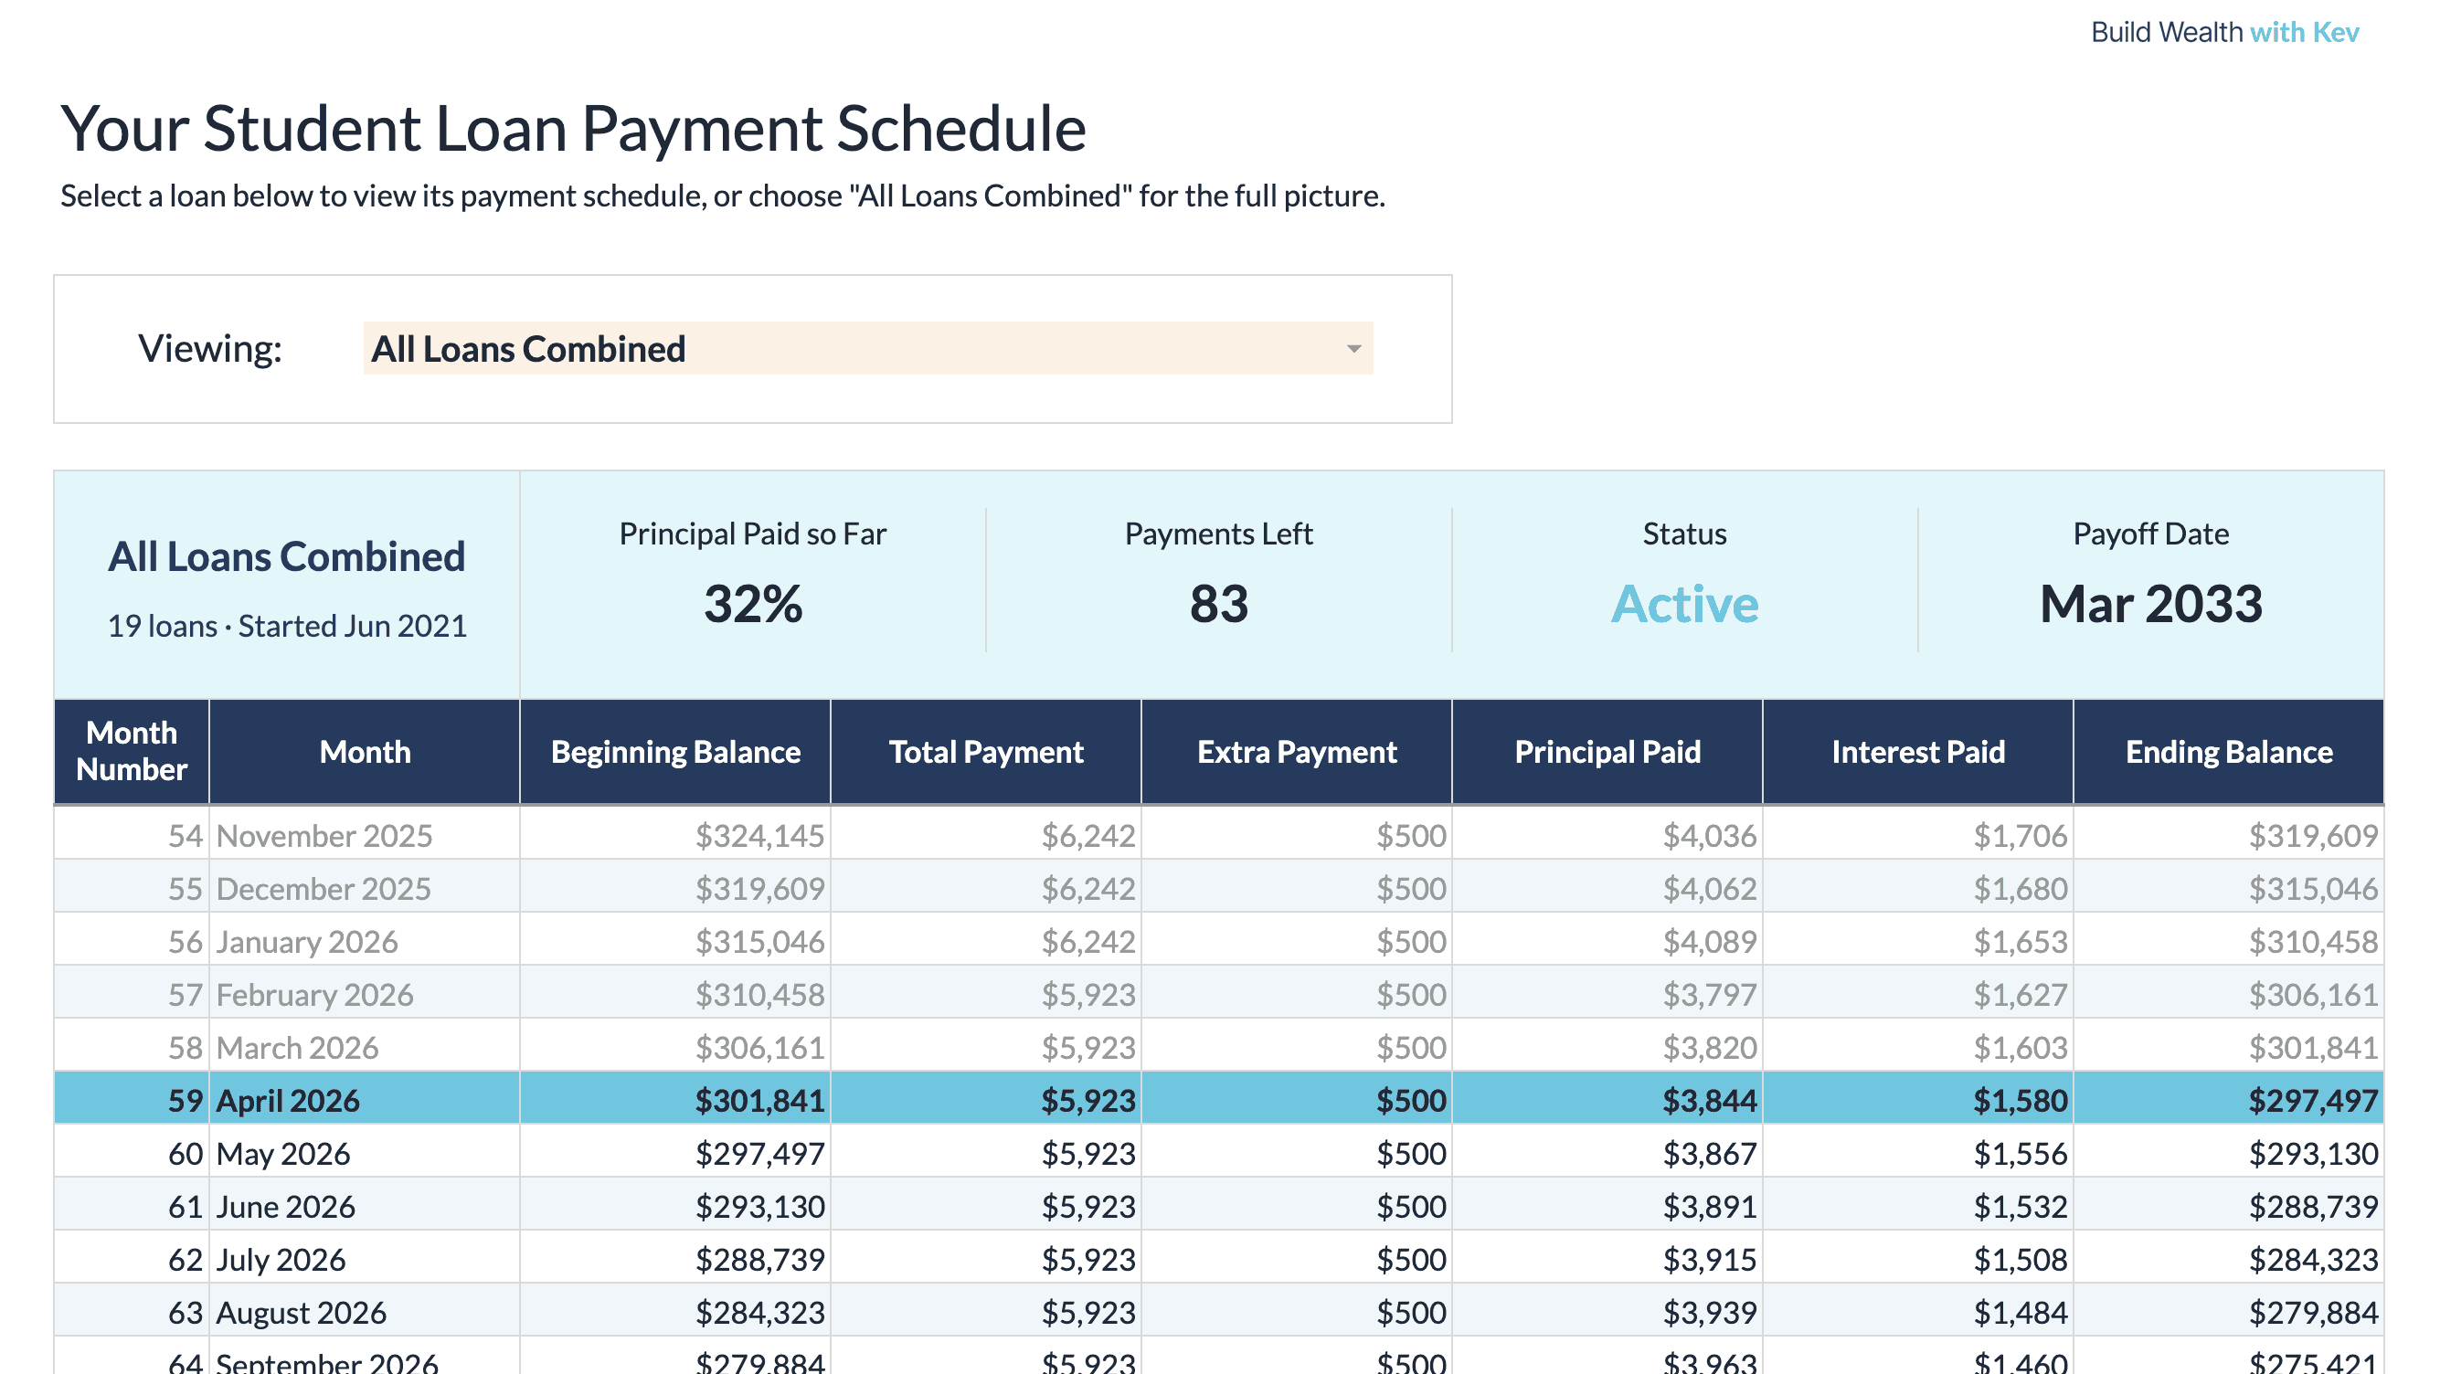Click the Principal Paid column header

[1607, 752]
